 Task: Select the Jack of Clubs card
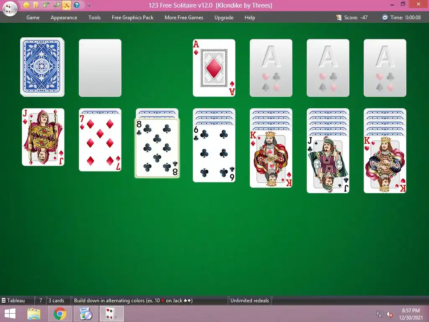coord(328,164)
